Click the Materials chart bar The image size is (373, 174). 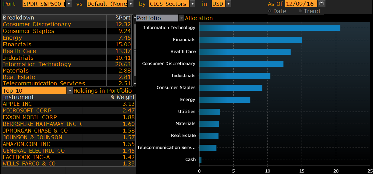click(x=209, y=124)
